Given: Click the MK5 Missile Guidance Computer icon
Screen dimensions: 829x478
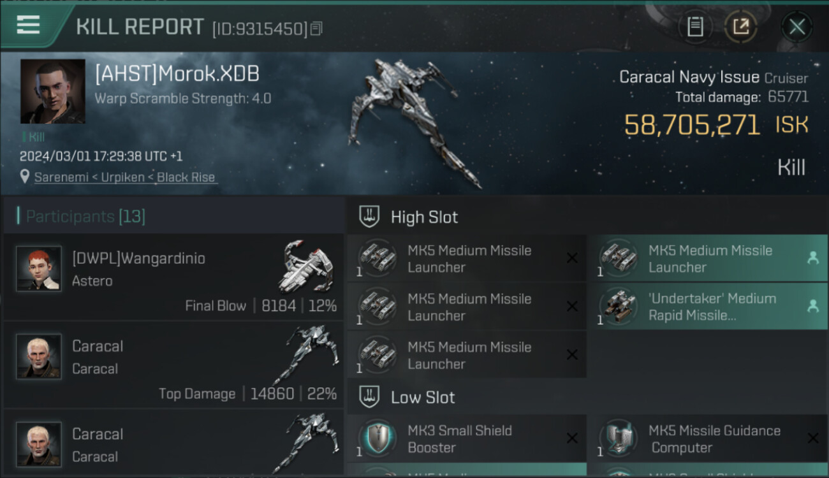Looking at the screenshot, I should tap(618, 438).
